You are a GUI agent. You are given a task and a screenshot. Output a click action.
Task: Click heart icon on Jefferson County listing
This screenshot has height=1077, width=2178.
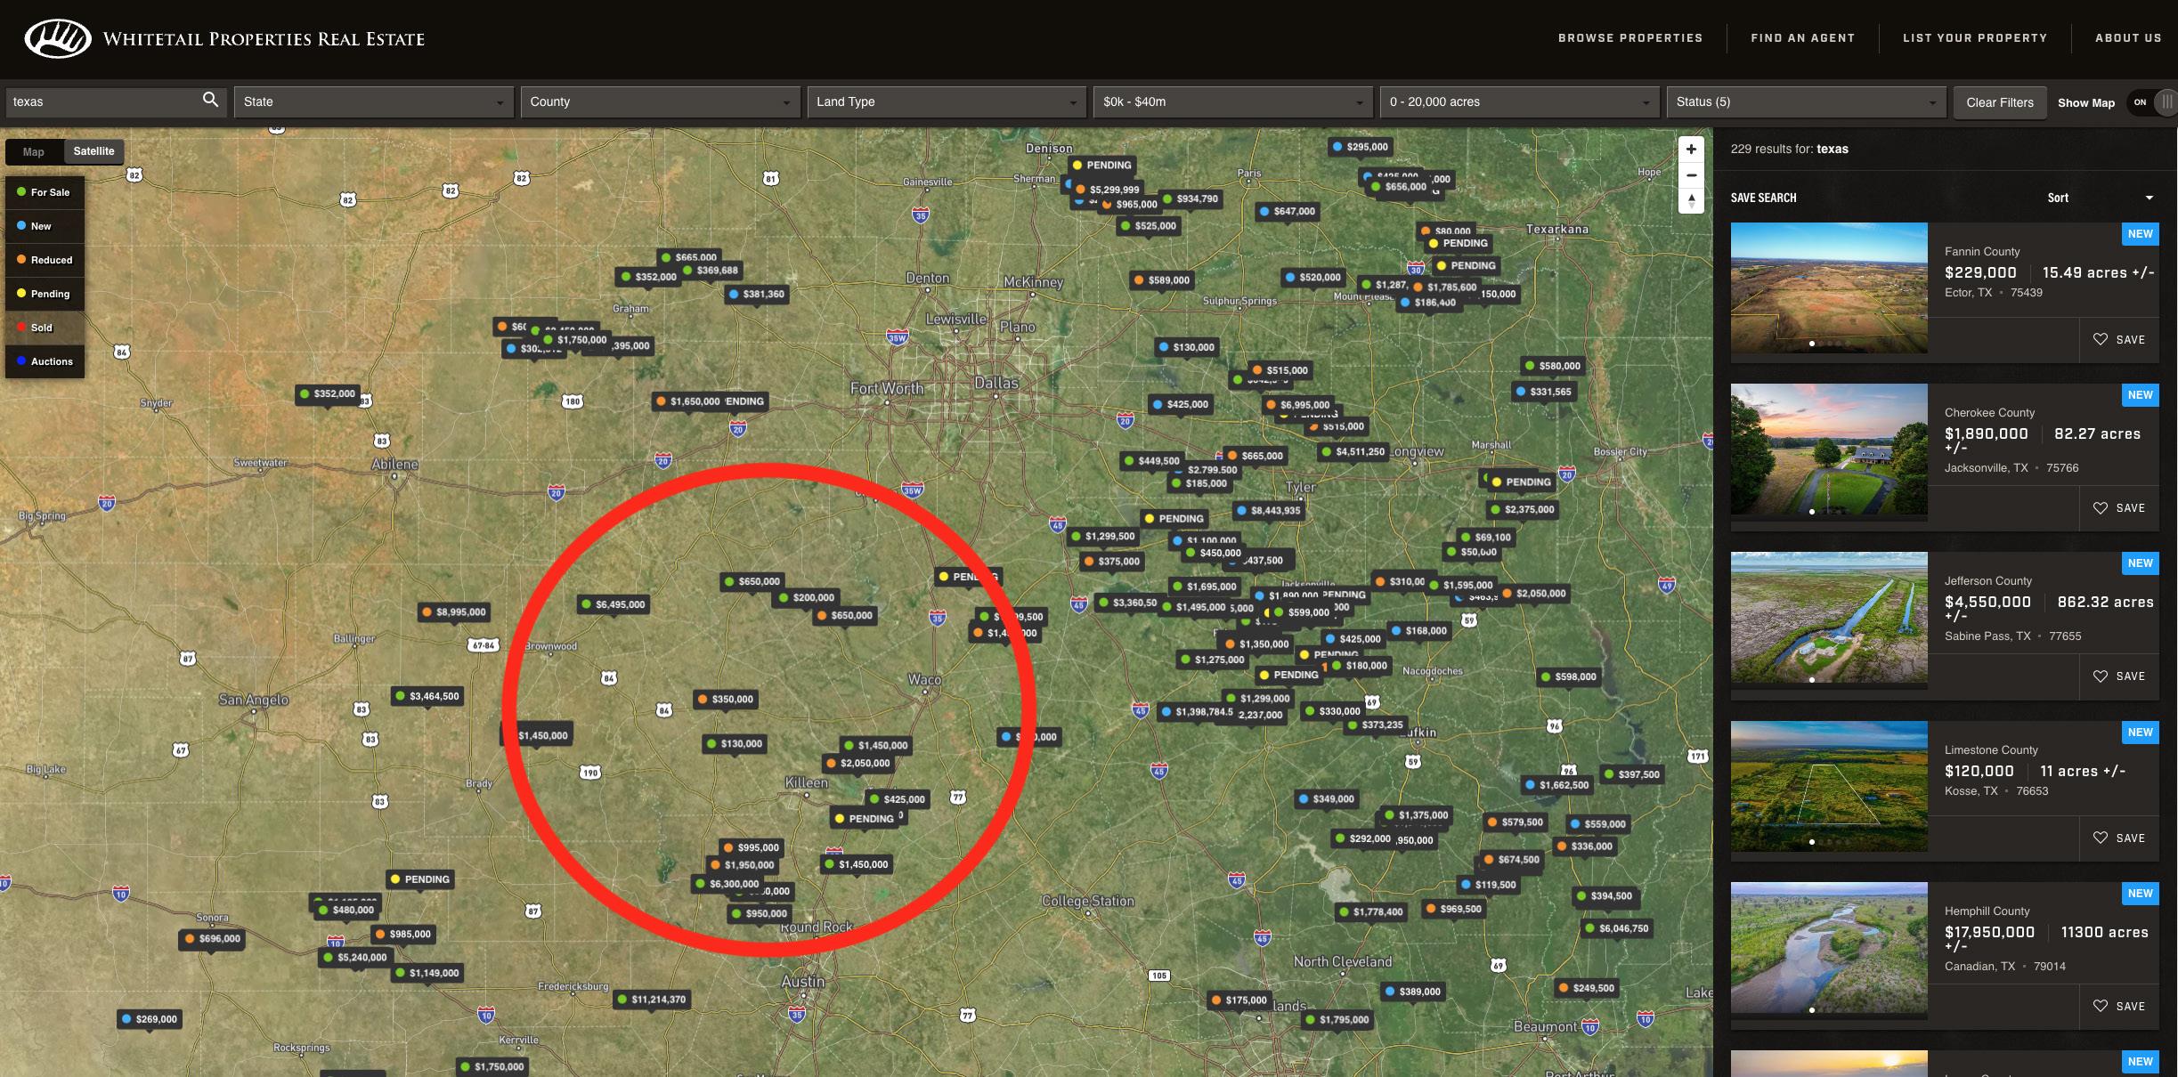[x=2100, y=676]
